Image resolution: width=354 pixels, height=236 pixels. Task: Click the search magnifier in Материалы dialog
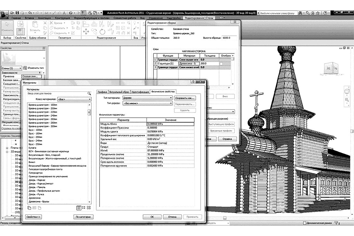[x=89, y=94]
